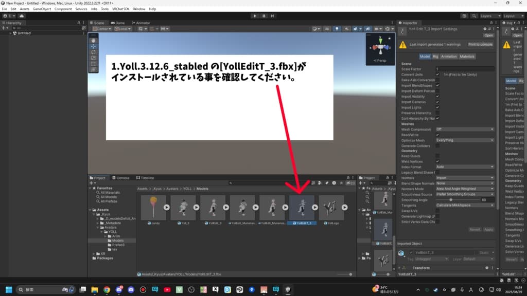Enable Bake Axis Conversion checkbox

click(x=437, y=80)
